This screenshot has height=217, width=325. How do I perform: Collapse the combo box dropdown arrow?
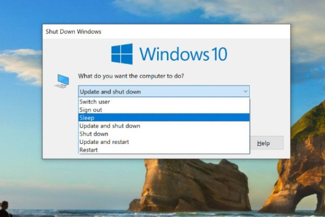pyautogui.click(x=245, y=91)
